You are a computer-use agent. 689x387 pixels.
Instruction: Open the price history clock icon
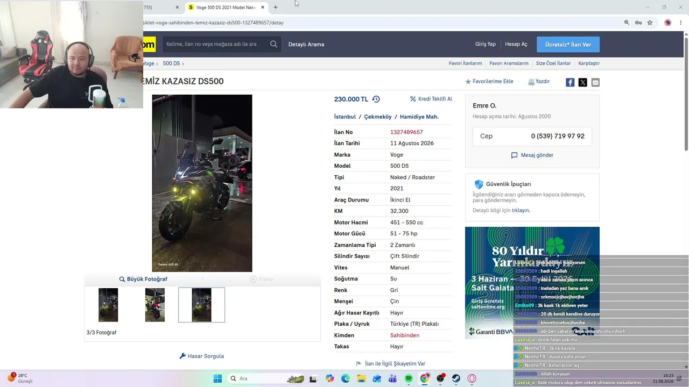click(x=376, y=99)
